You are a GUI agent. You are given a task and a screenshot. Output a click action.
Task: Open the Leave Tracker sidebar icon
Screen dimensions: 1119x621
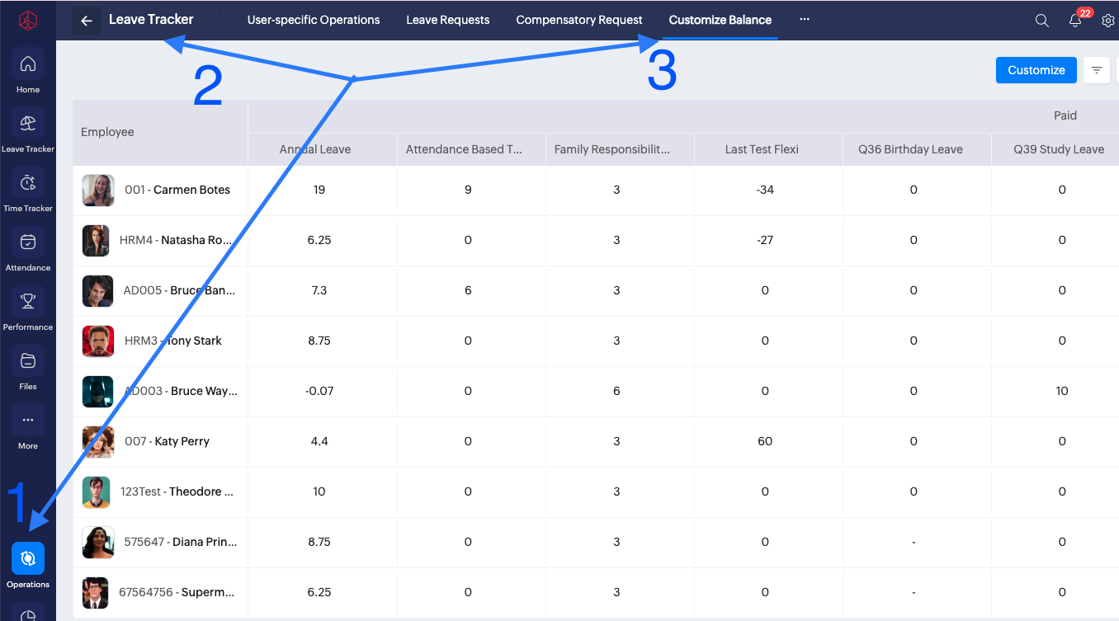point(28,124)
